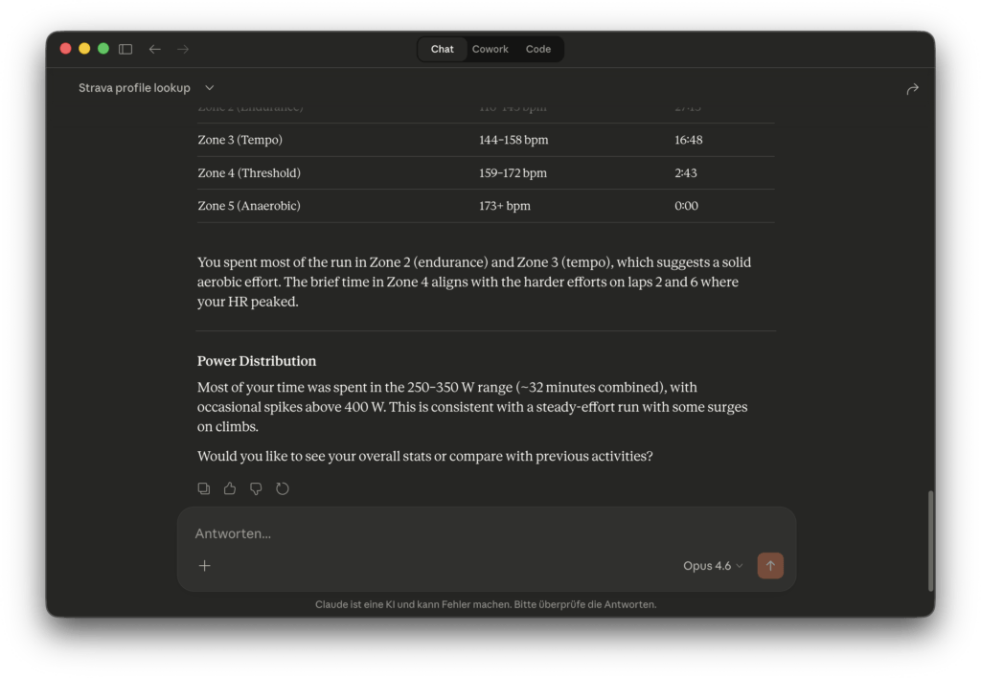Minimize the window with the yellow button

click(84, 49)
